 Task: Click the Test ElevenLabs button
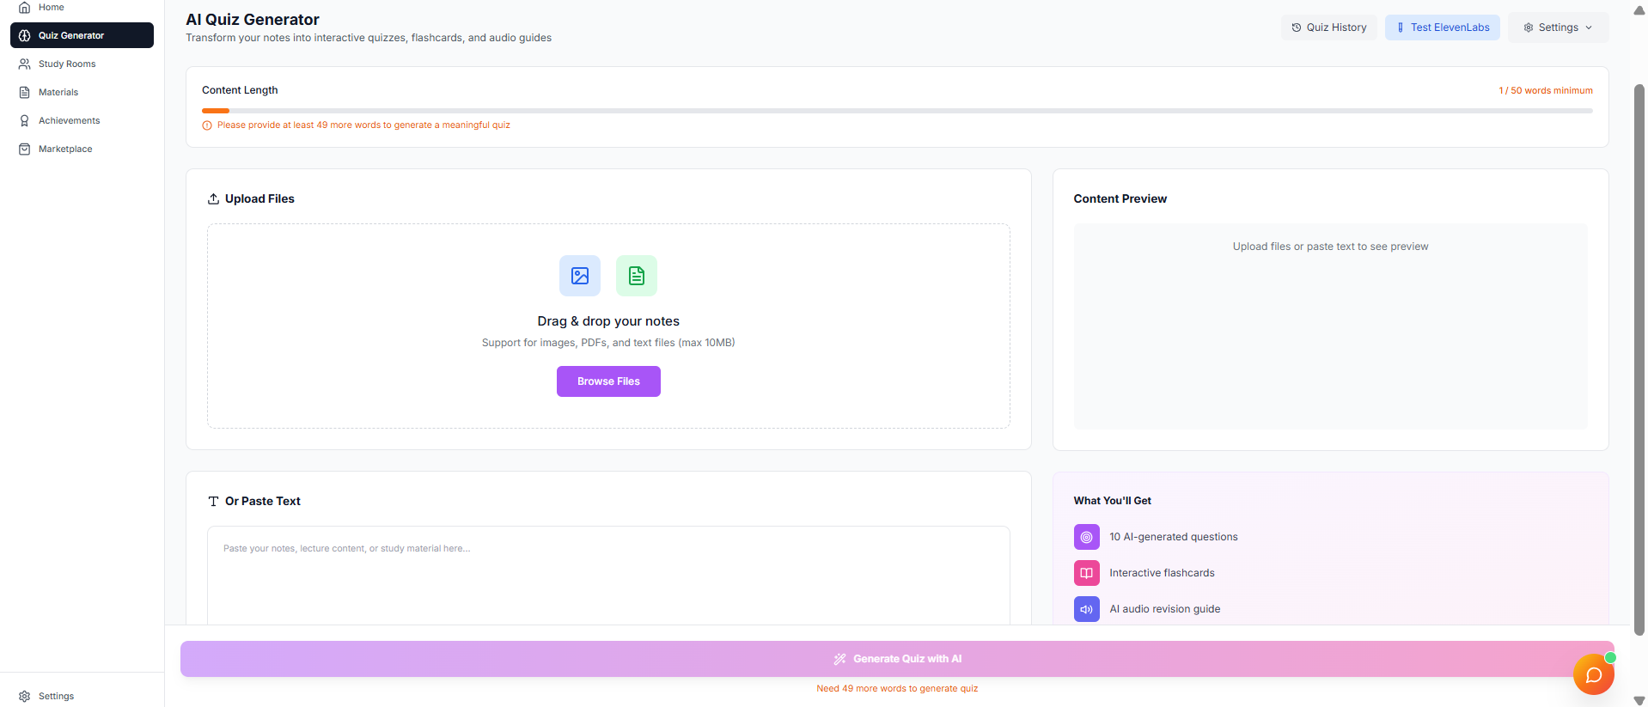click(1443, 27)
